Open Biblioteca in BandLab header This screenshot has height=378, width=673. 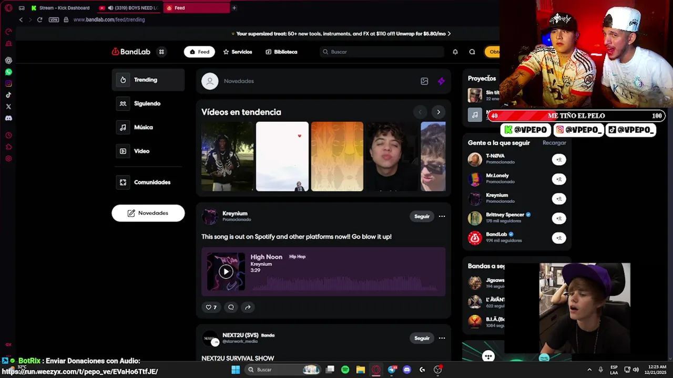click(x=282, y=52)
